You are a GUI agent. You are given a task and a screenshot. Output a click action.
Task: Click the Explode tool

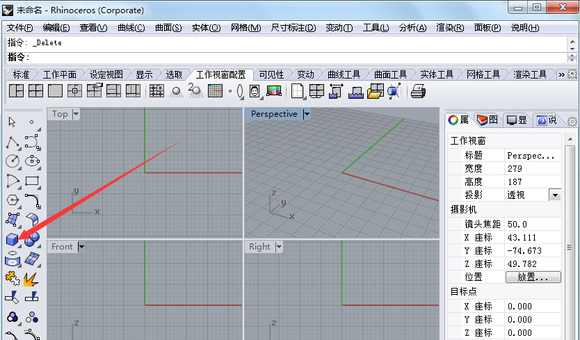click(31, 279)
